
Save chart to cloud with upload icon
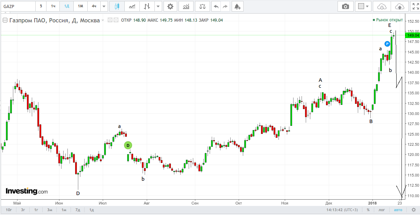point(399,6)
